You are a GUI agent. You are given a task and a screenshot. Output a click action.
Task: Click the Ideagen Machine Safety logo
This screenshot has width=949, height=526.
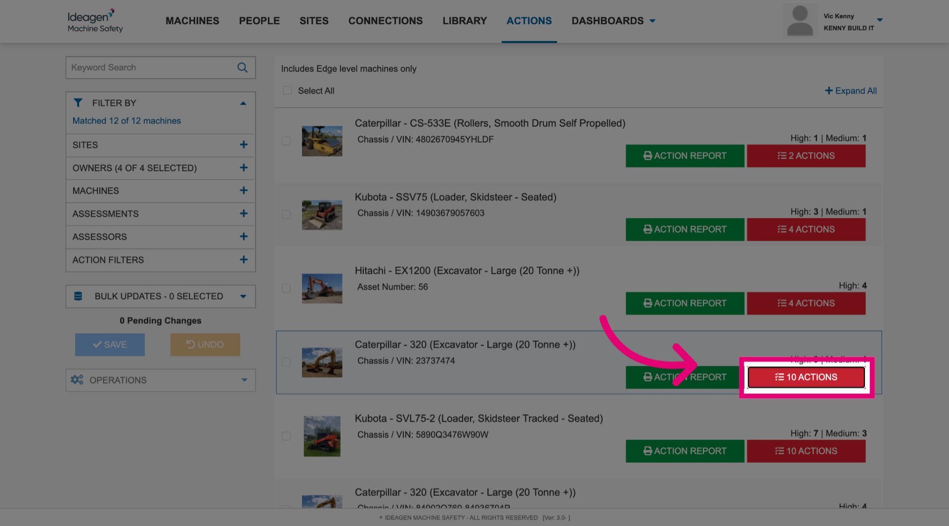(x=95, y=21)
